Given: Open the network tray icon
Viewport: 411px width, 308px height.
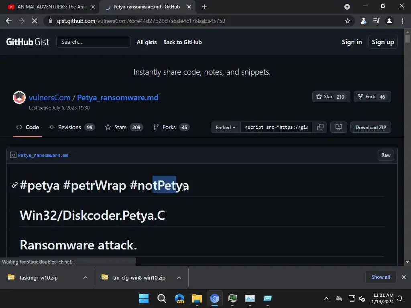Looking at the screenshot, I should (352, 298).
